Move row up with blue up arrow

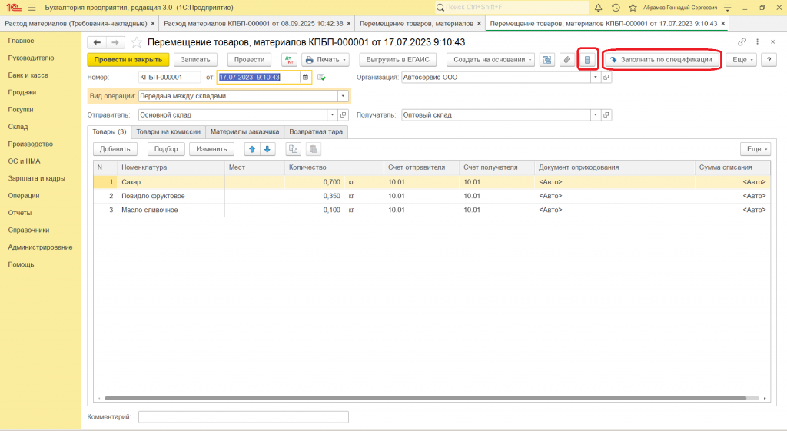[251, 149]
